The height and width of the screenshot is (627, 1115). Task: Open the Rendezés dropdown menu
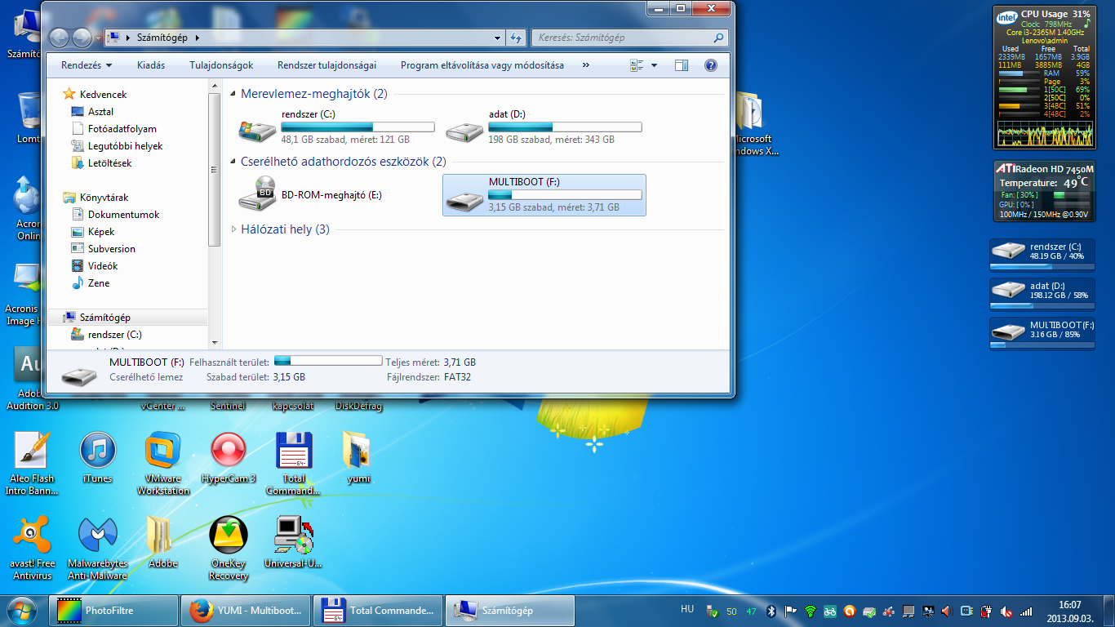click(x=87, y=65)
